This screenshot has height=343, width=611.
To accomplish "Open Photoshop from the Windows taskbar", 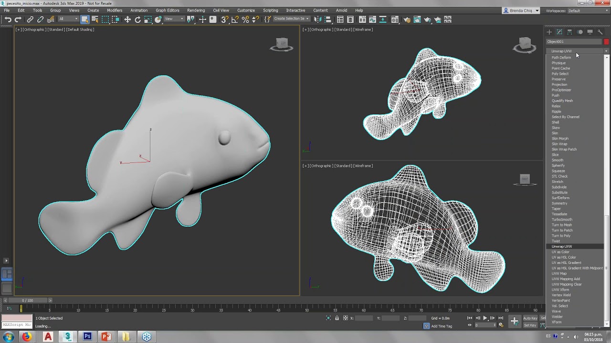I will pyautogui.click(x=87, y=337).
